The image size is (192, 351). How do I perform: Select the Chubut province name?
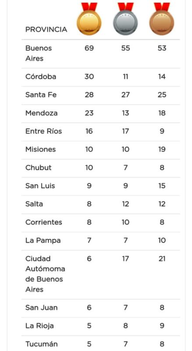(39, 168)
